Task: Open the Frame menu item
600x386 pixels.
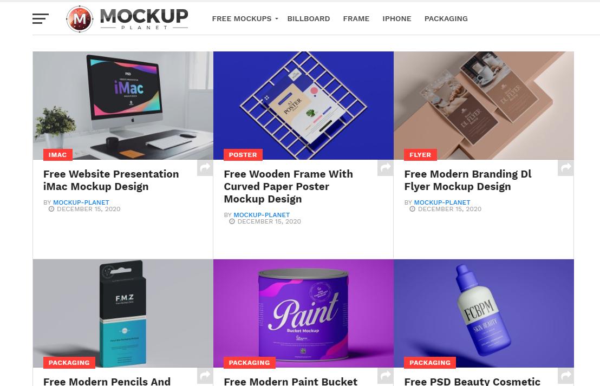Action: 356,19
